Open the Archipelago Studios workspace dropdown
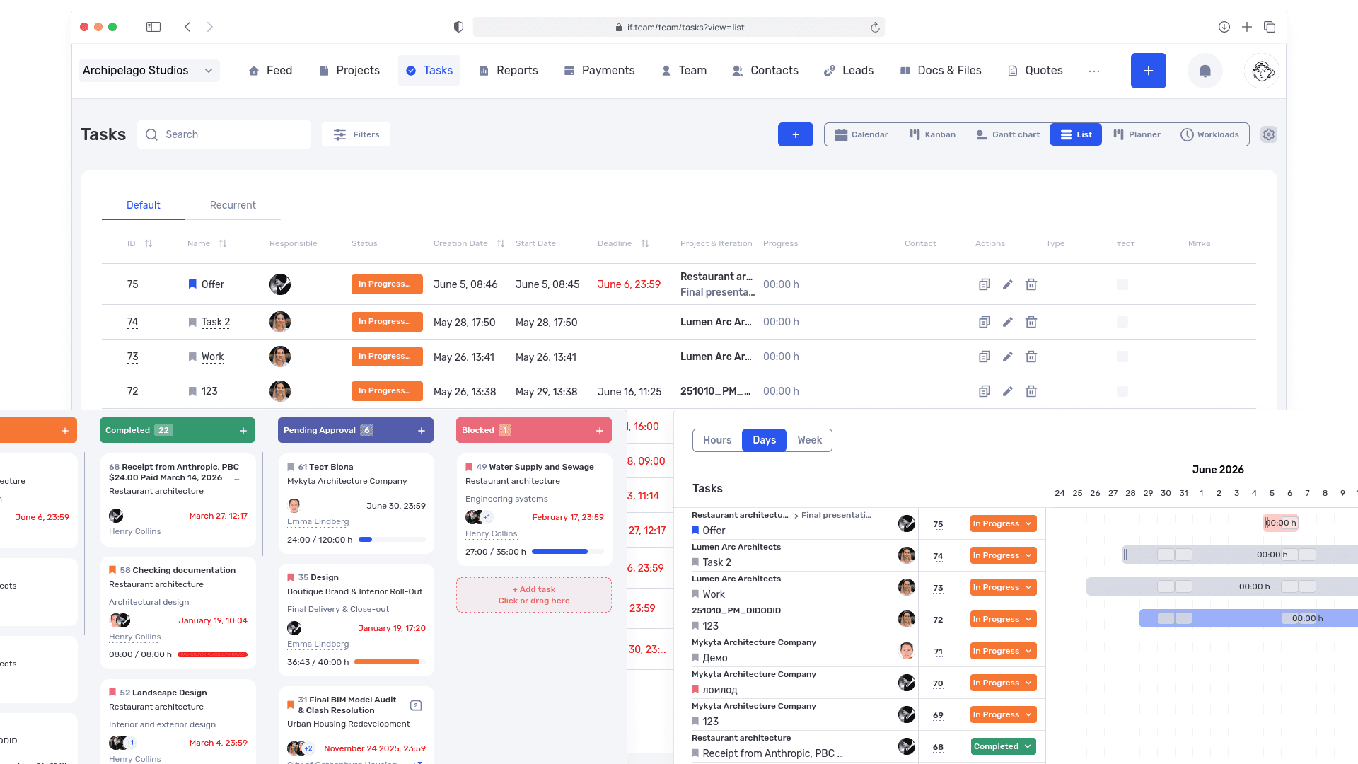Viewport: 1358px width, 764px height. click(149, 71)
